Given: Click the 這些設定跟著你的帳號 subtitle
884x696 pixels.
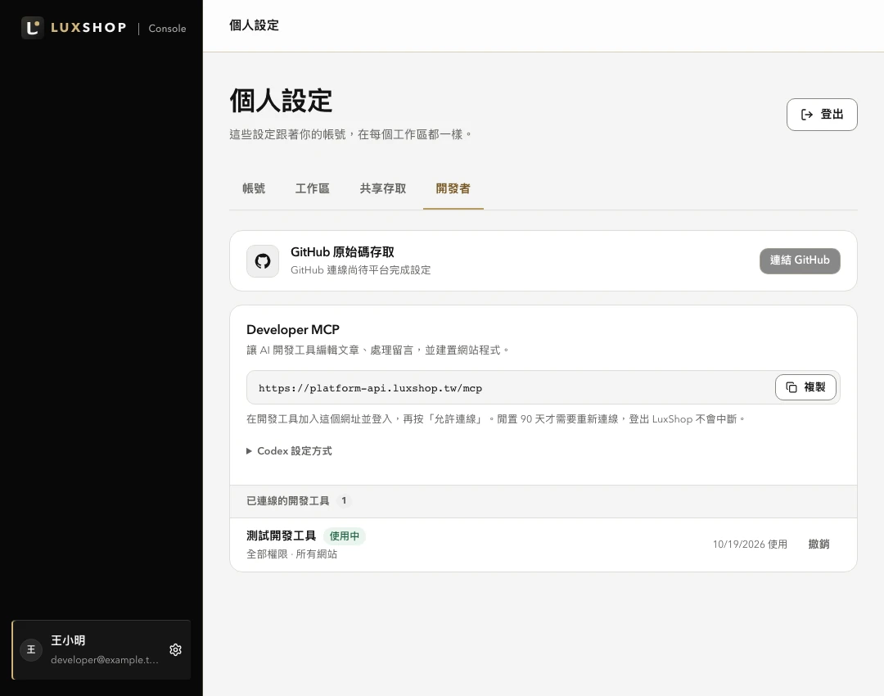Looking at the screenshot, I should [x=350, y=134].
